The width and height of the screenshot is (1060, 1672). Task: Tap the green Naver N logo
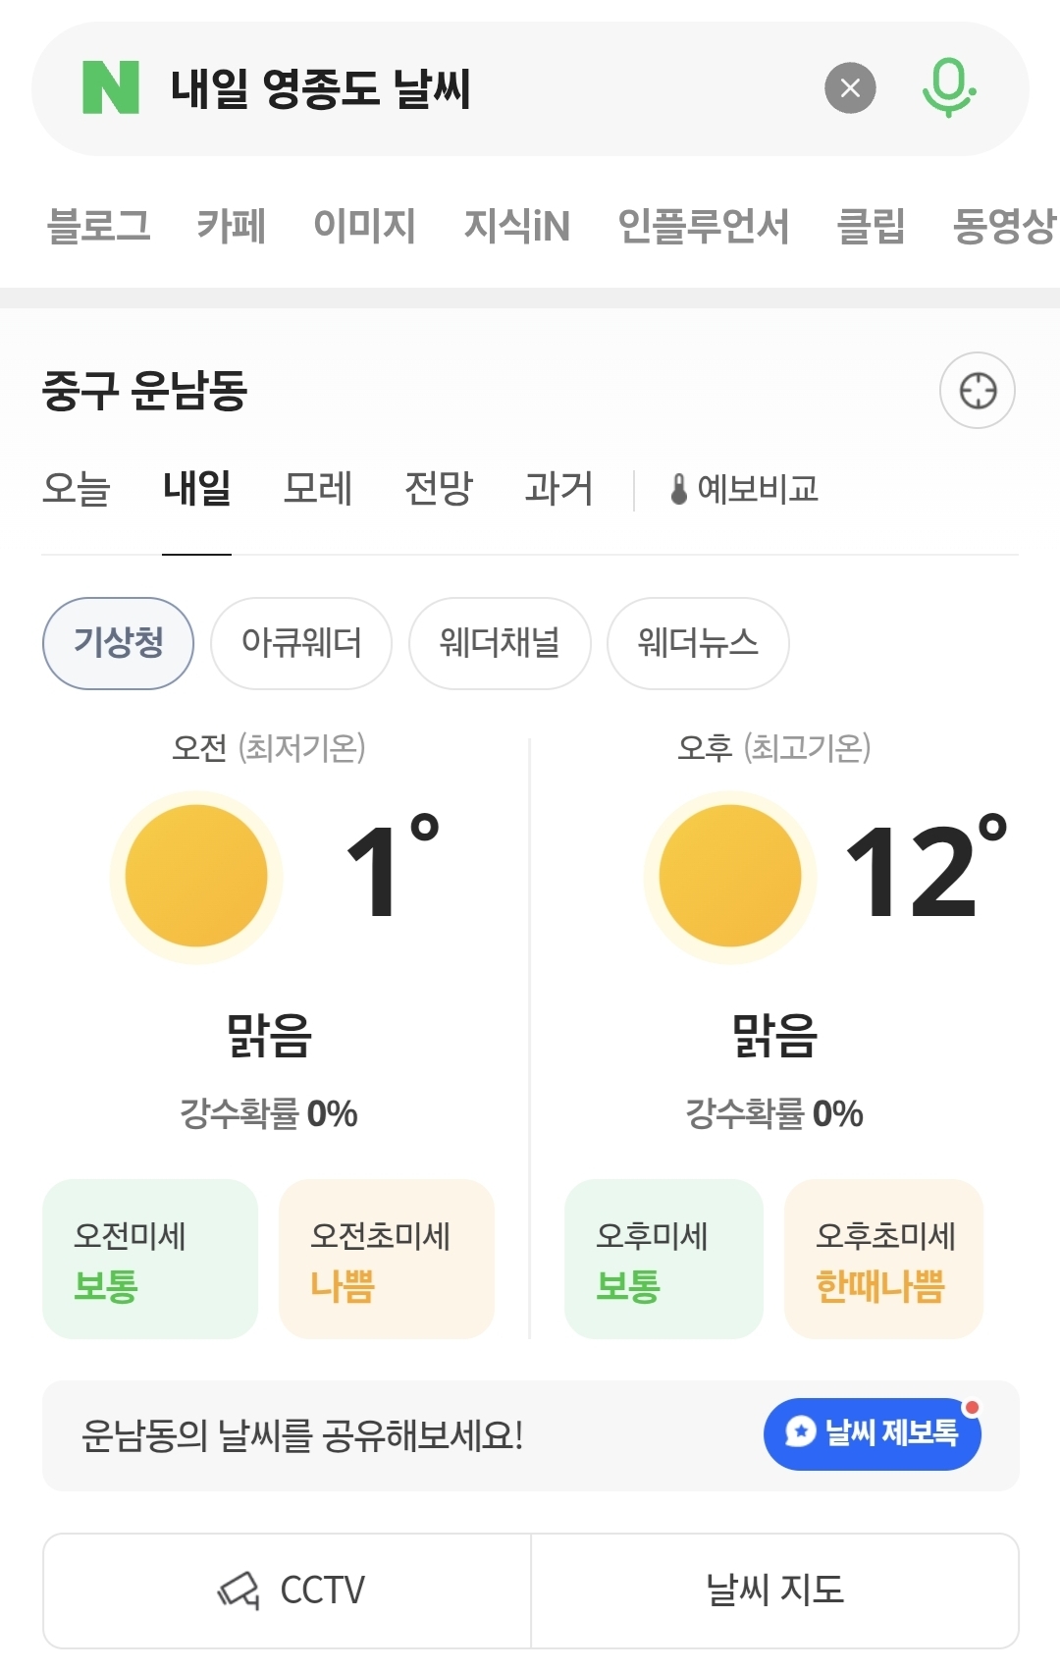pyautogui.click(x=111, y=87)
